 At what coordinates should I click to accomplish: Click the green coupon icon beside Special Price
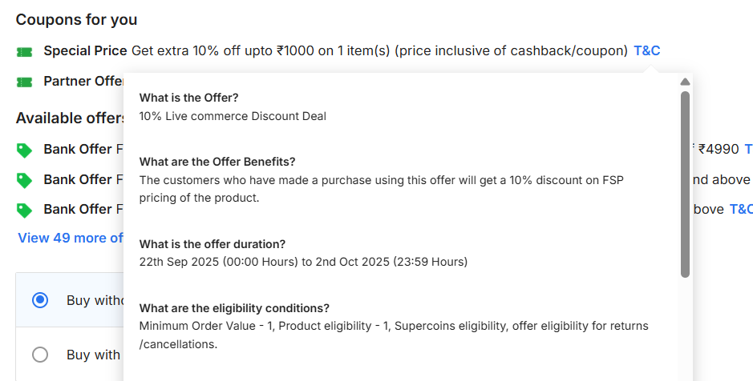point(24,52)
